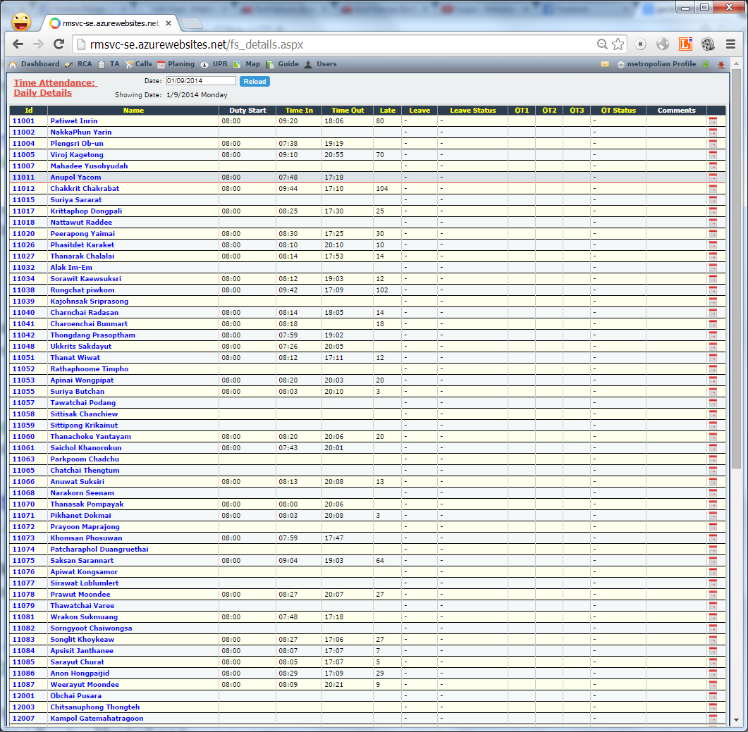The width and height of the screenshot is (748, 732).
Task: Click the OT Status column header
Action: click(x=618, y=110)
